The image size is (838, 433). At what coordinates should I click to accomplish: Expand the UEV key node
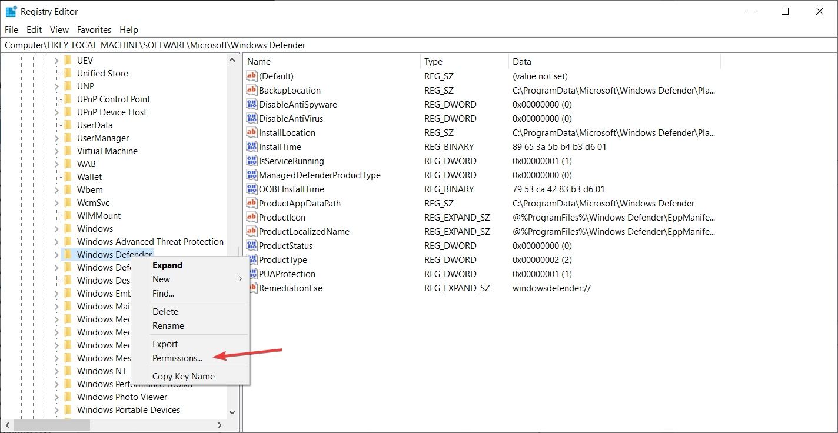pos(57,60)
